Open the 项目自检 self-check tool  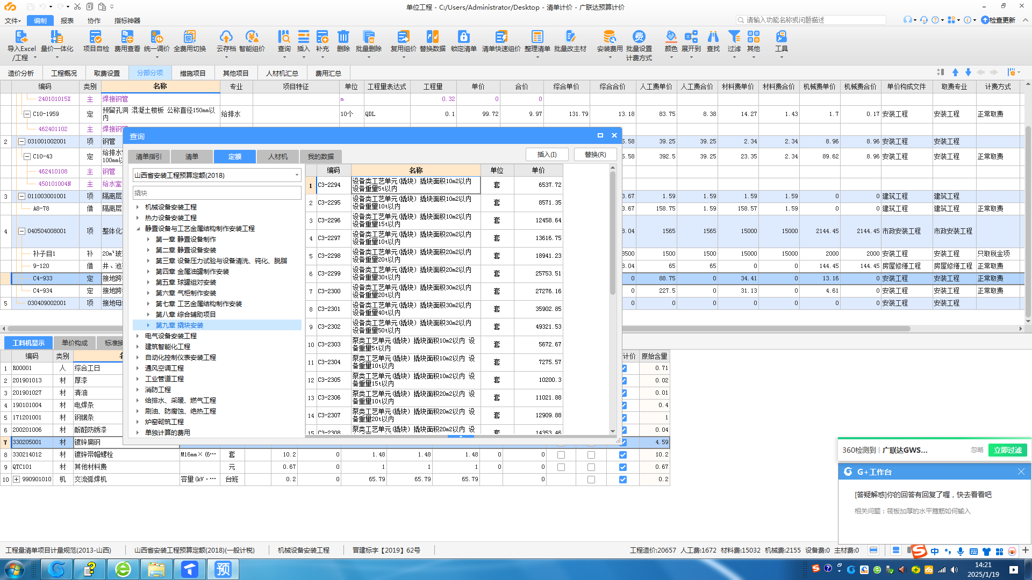tap(96, 38)
